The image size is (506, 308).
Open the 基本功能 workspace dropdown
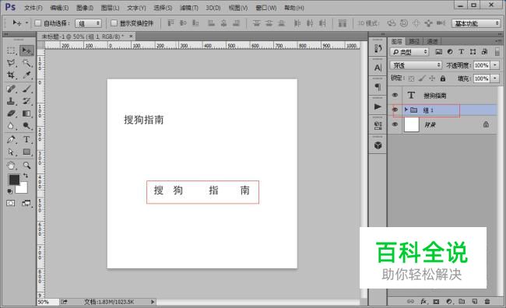(x=476, y=23)
